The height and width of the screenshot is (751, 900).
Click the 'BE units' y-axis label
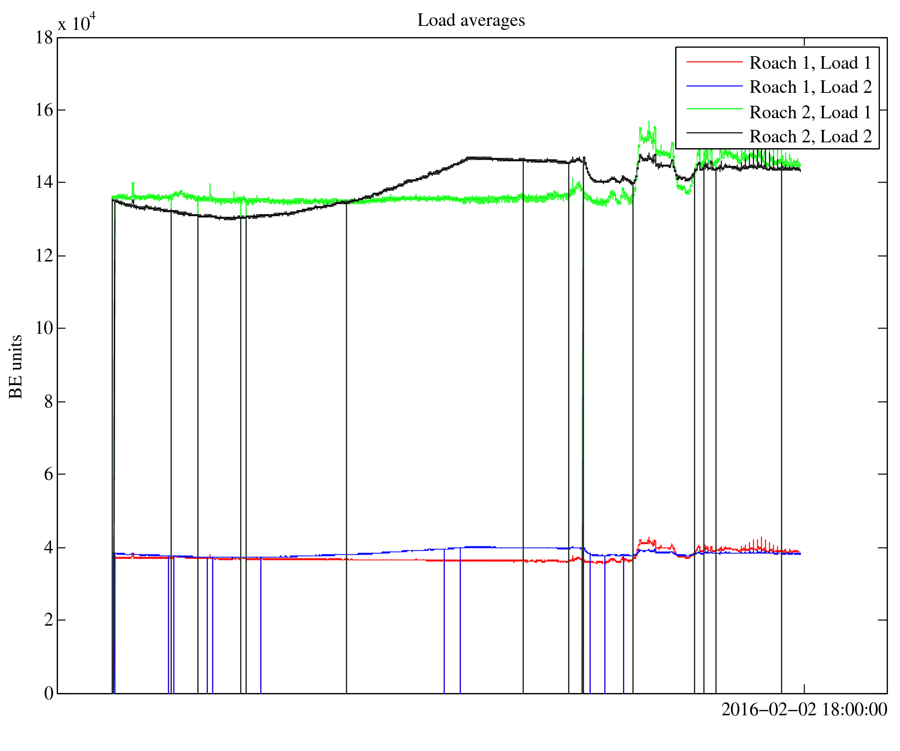(x=16, y=366)
